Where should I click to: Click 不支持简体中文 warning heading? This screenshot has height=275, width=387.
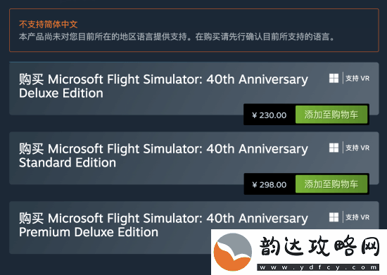click(x=49, y=24)
